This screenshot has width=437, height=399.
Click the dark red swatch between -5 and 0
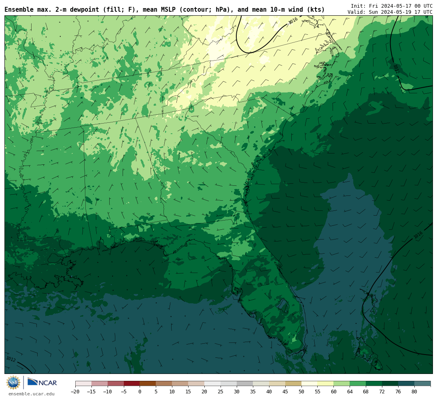(x=132, y=384)
